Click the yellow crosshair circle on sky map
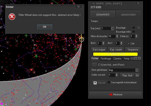This screenshot has width=151, height=106. point(82,39)
